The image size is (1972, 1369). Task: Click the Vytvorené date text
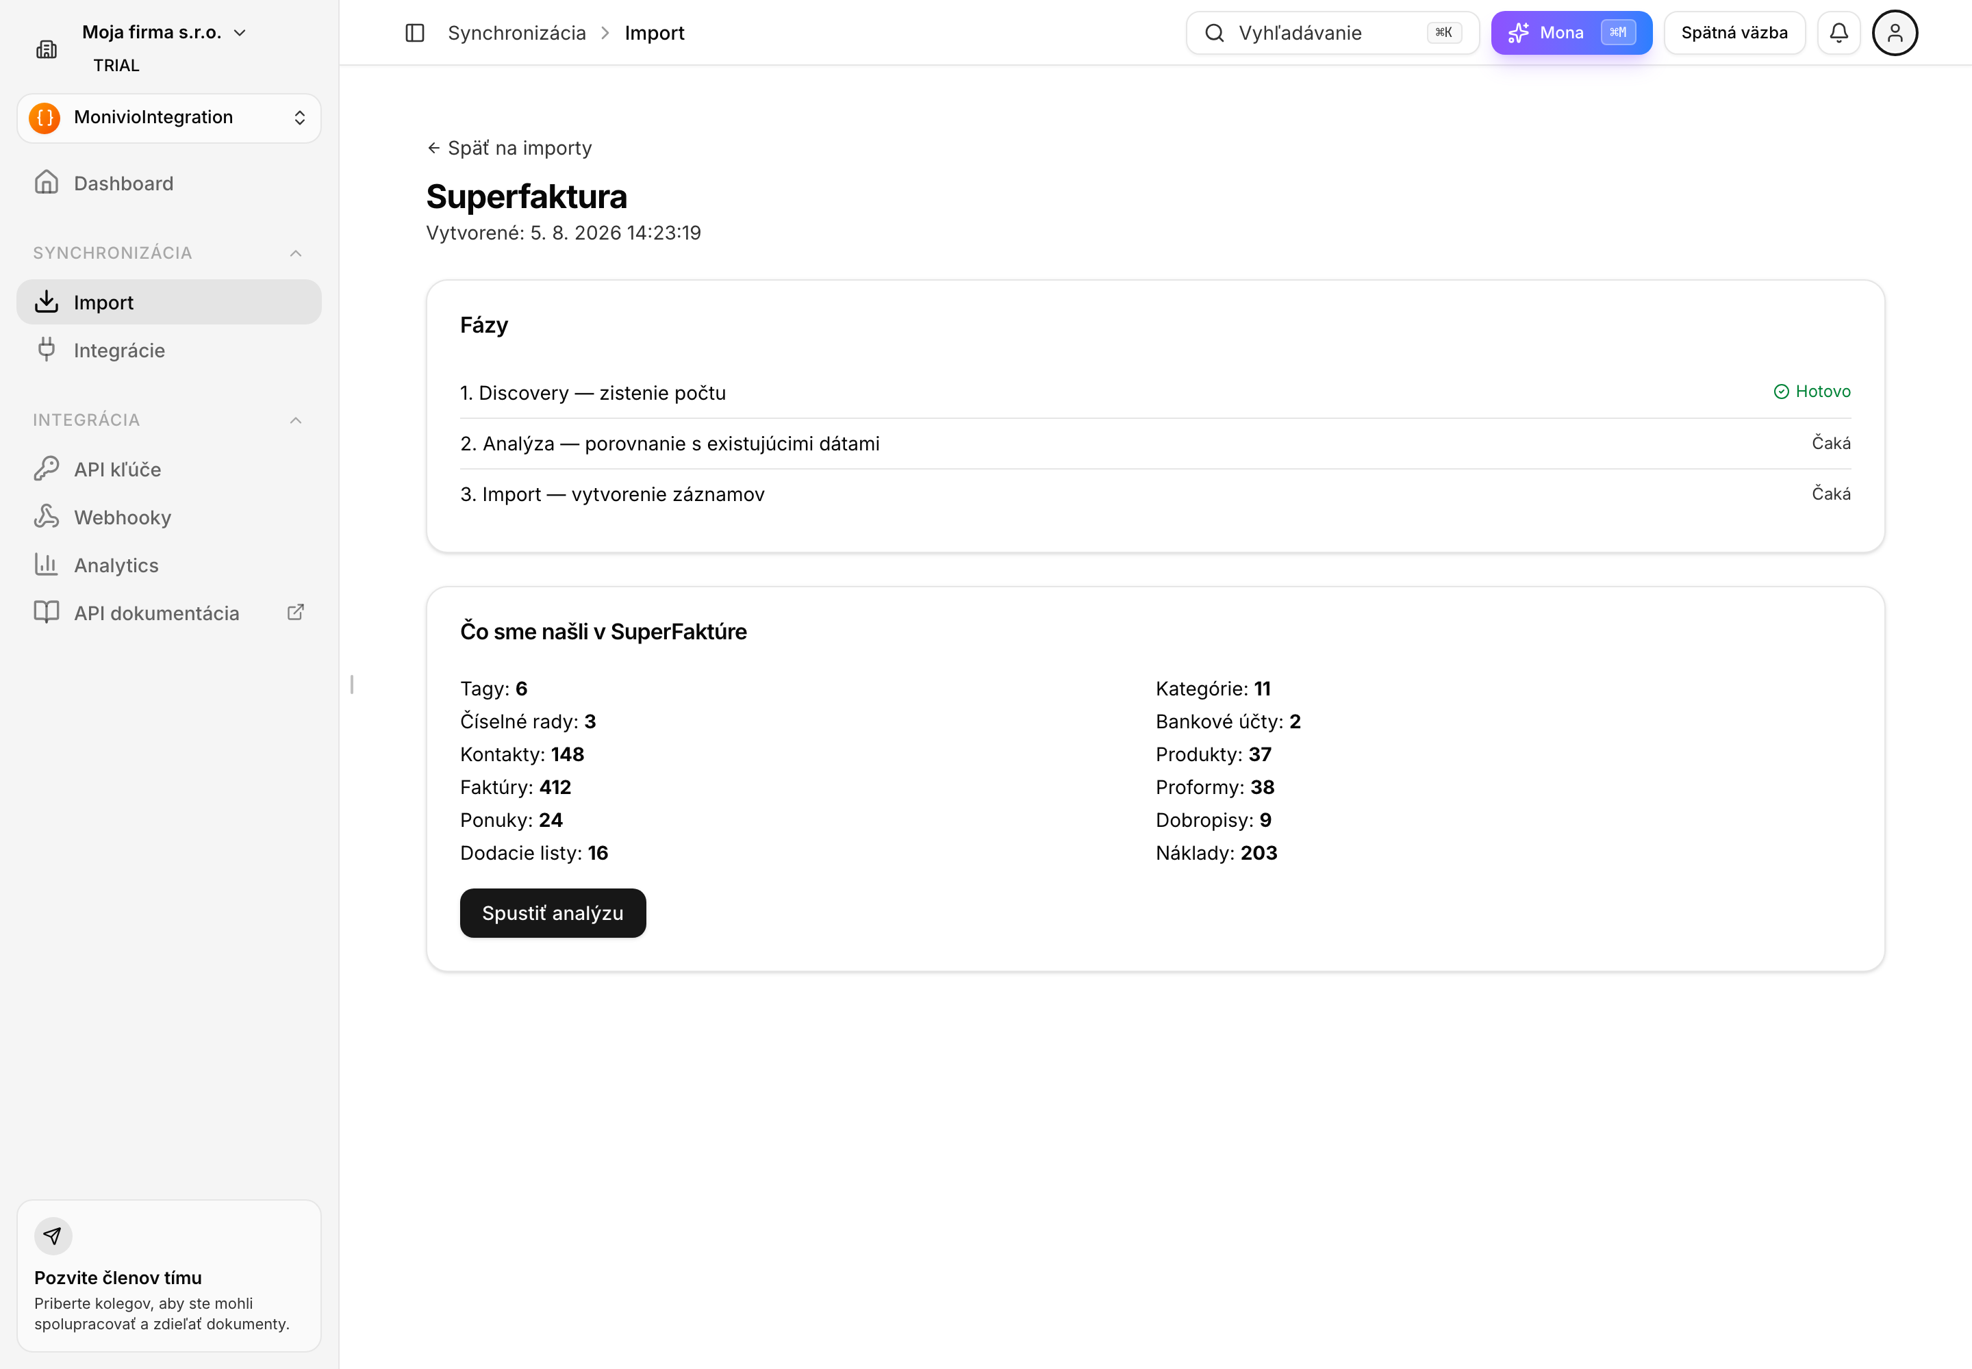tap(564, 233)
